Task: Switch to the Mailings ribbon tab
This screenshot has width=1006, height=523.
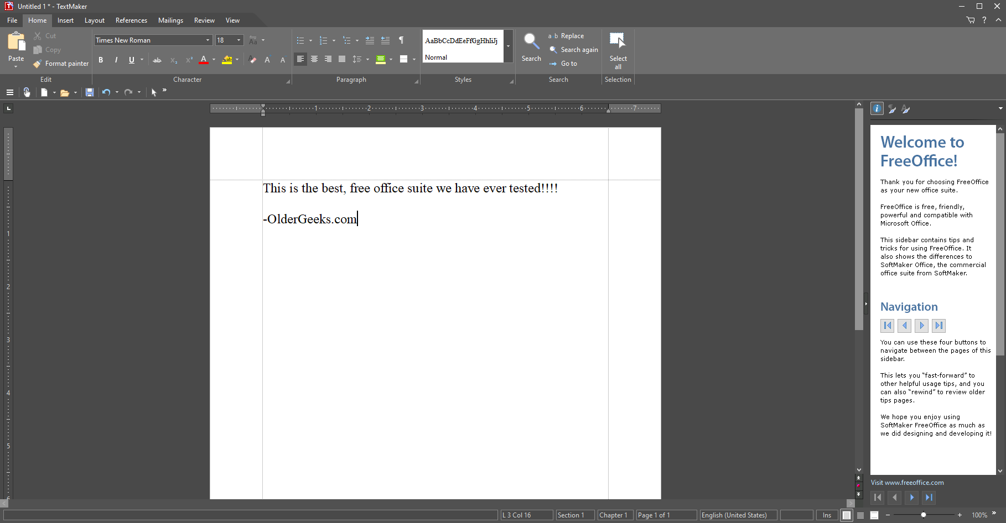Action: (170, 20)
